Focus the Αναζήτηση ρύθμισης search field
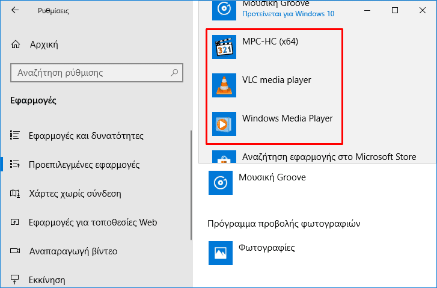The height and width of the screenshot is (288, 437). [x=97, y=73]
